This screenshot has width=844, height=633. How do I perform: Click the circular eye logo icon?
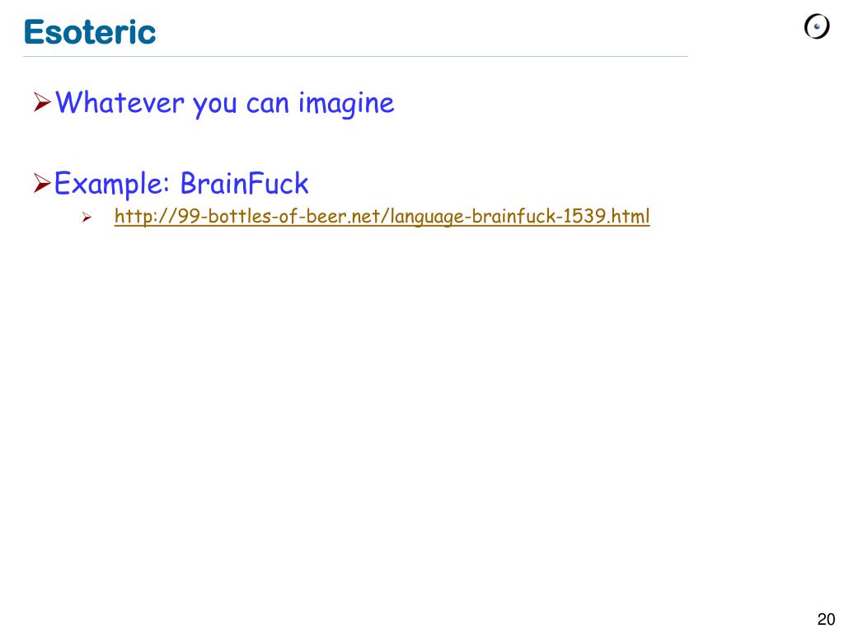817,26
